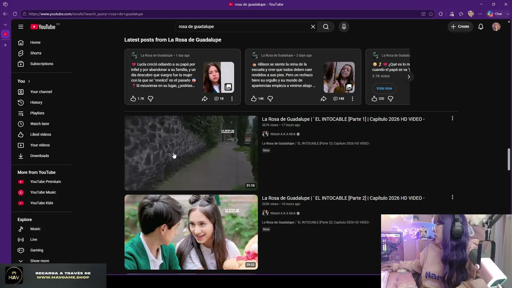
Task: Open the YouTube notifications bell
Action: (481, 27)
